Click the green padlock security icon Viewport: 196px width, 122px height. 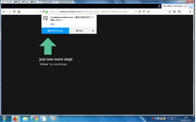[47, 12]
